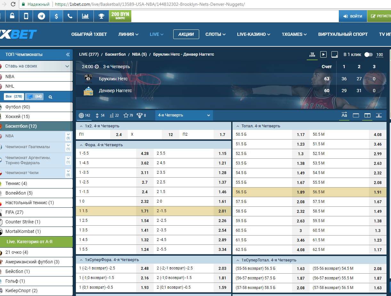
Task: Open the statistics bar chart icon
Action: point(85,16)
